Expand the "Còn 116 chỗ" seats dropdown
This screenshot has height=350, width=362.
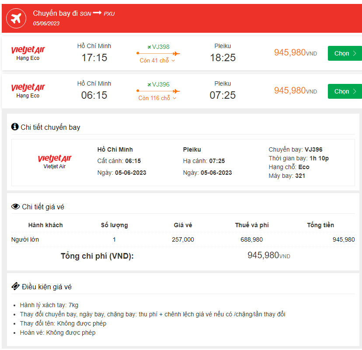coord(157,98)
